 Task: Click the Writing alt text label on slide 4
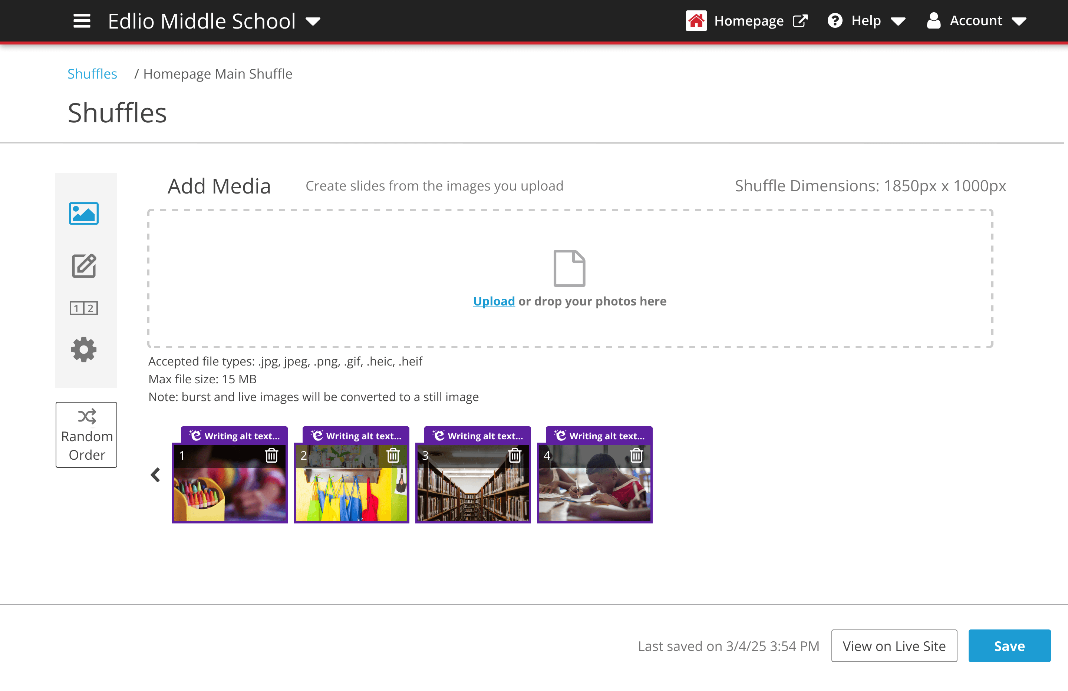click(x=600, y=436)
